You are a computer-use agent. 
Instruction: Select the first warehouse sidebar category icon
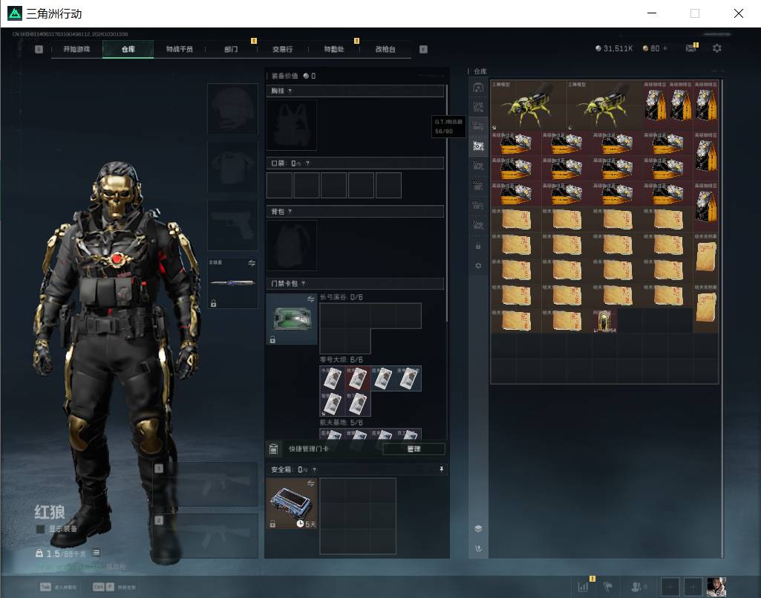pos(478,88)
